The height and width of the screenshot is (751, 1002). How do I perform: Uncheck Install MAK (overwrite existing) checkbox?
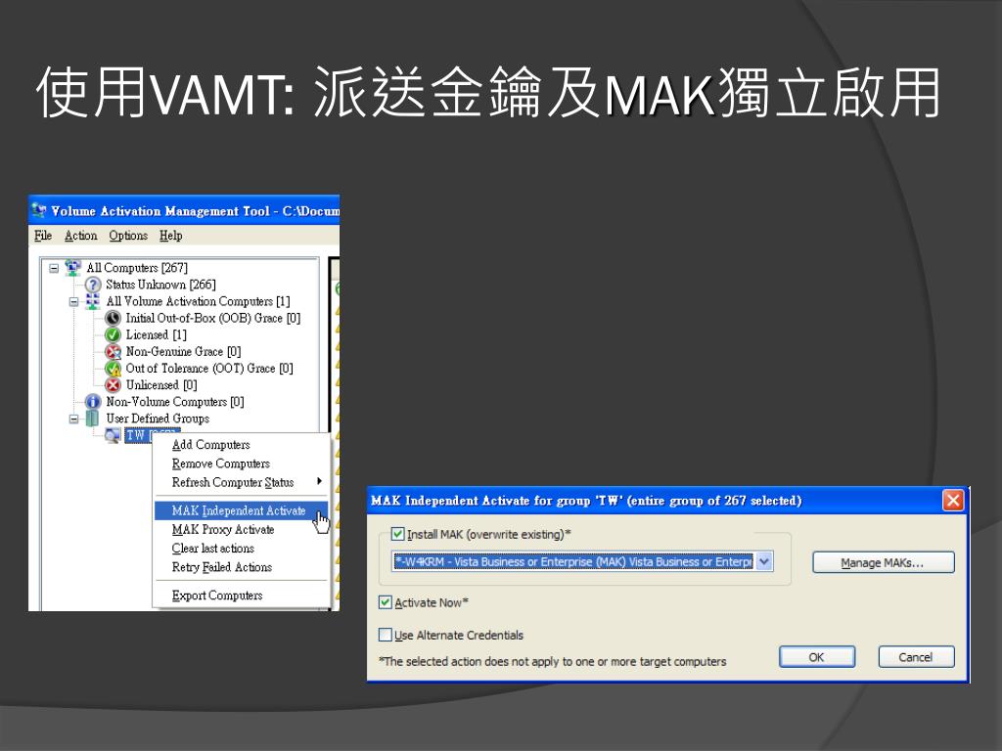[x=397, y=534]
